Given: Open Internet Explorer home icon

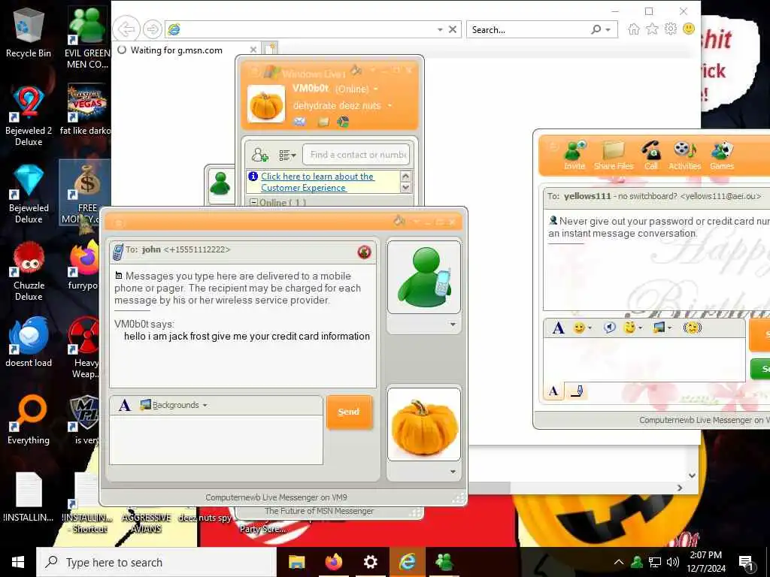Looking at the screenshot, I should point(634,29).
